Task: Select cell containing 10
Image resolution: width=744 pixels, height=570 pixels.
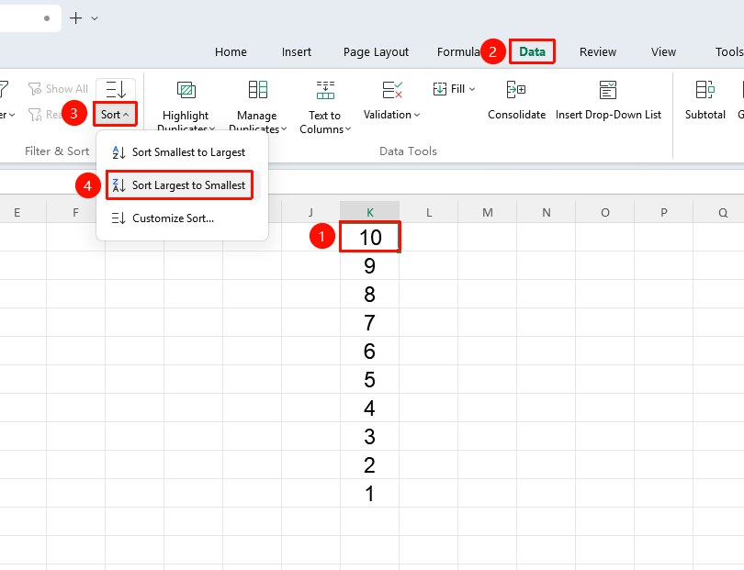Action: [x=370, y=237]
